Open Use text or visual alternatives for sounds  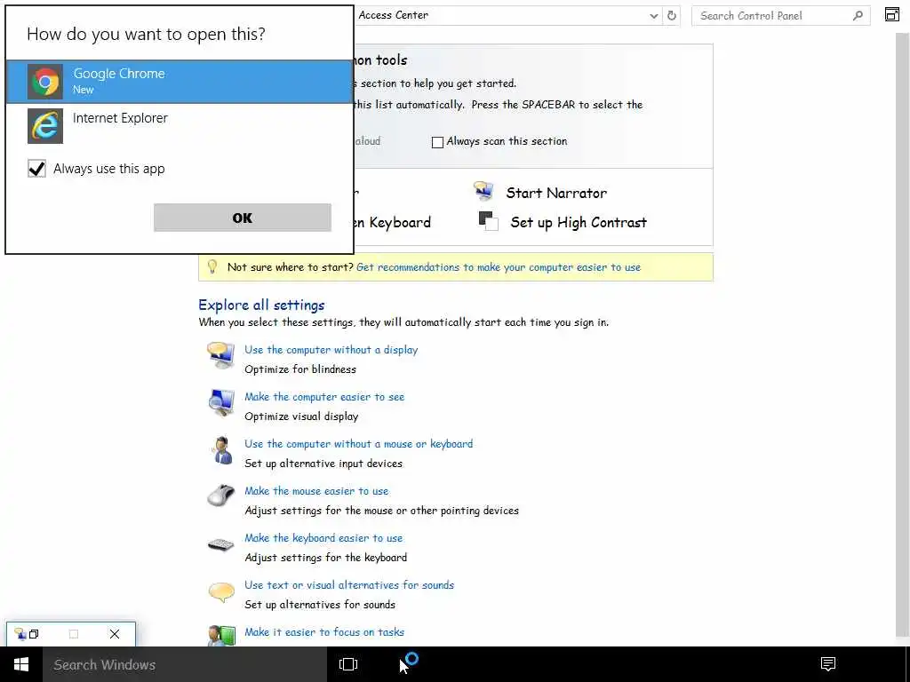tap(348, 584)
